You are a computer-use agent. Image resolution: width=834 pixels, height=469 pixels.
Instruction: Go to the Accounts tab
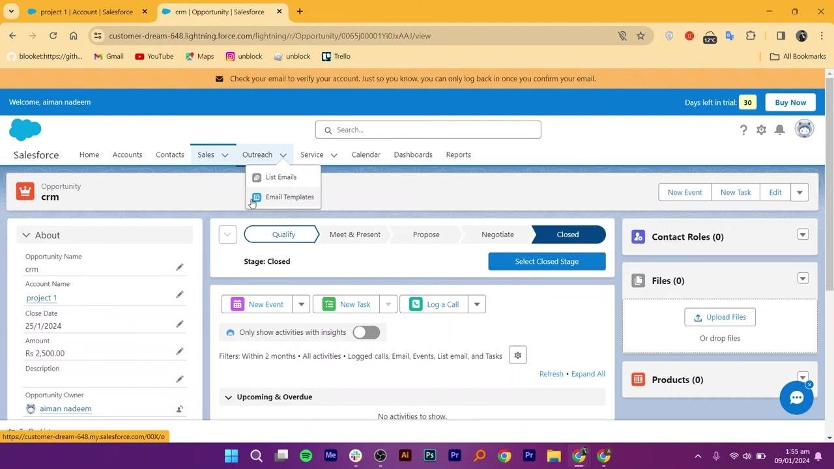(127, 155)
